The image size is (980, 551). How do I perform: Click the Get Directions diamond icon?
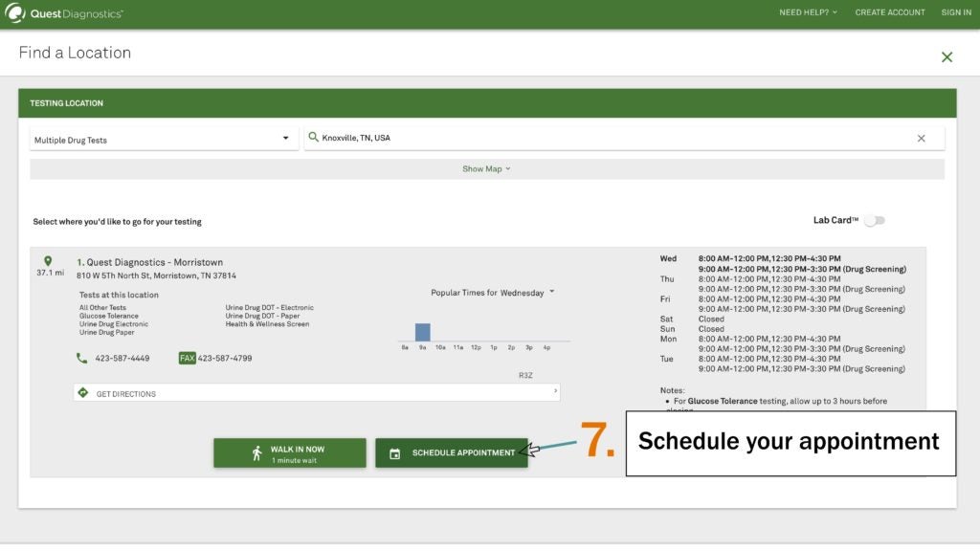point(83,392)
